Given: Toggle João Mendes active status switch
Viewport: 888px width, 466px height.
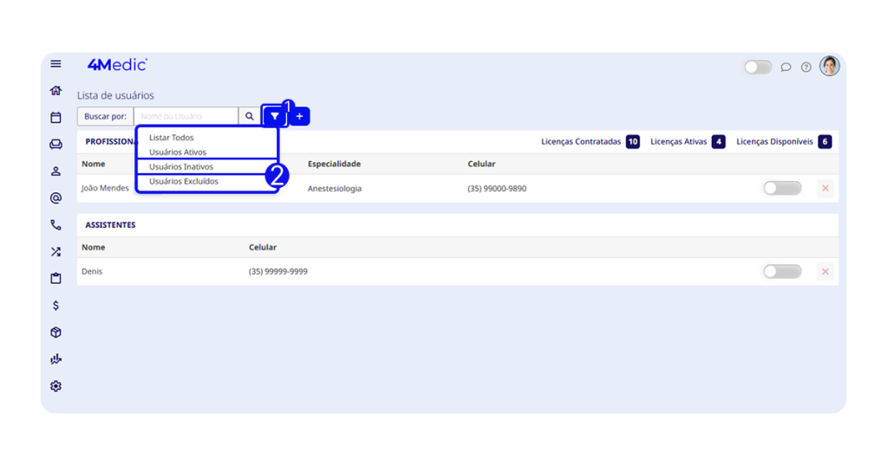Looking at the screenshot, I should pyautogui.click(x=781, y=188).
